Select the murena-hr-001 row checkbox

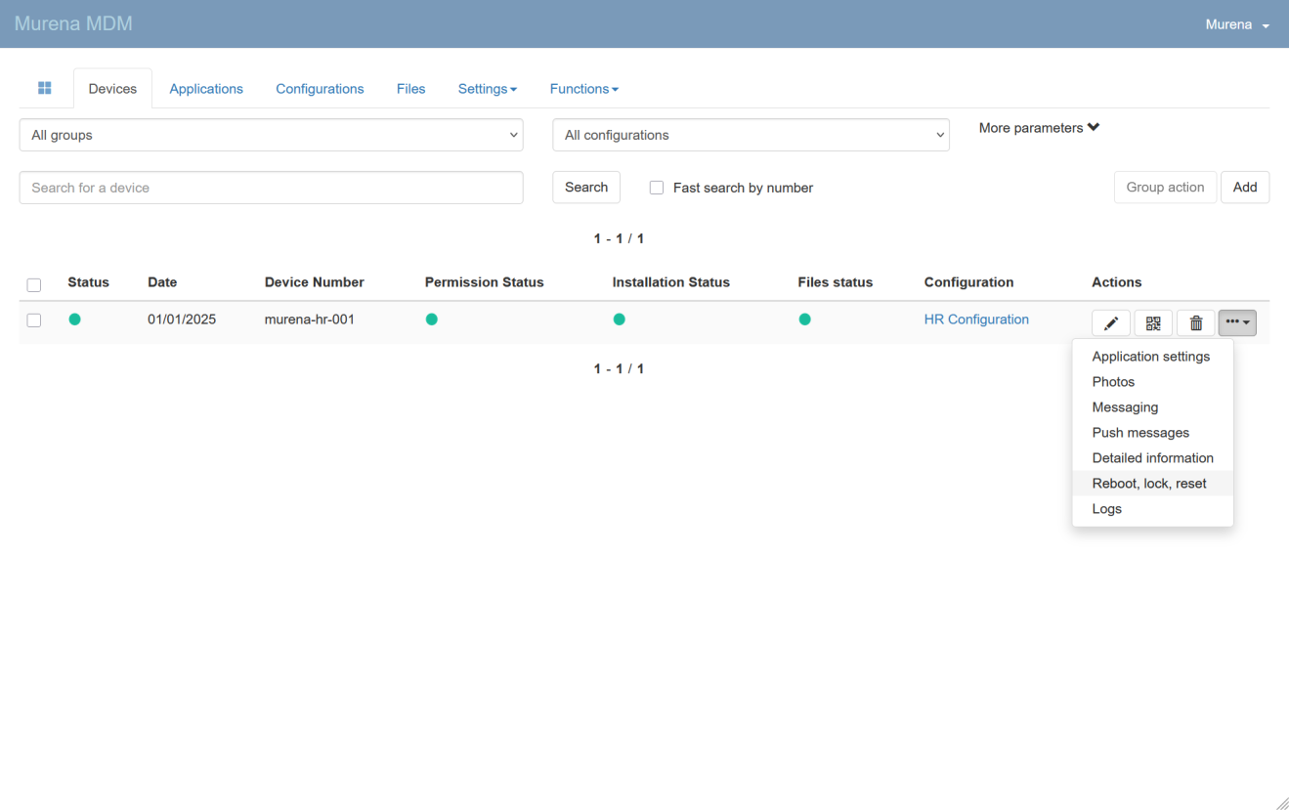(34, 320)
